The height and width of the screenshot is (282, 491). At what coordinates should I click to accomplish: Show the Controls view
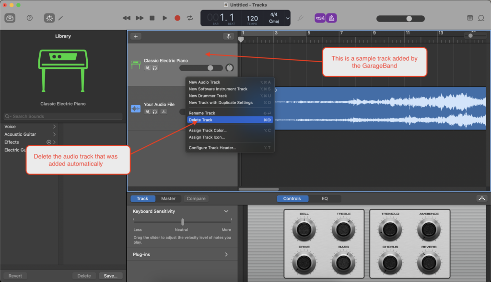[x=292, y=199]
